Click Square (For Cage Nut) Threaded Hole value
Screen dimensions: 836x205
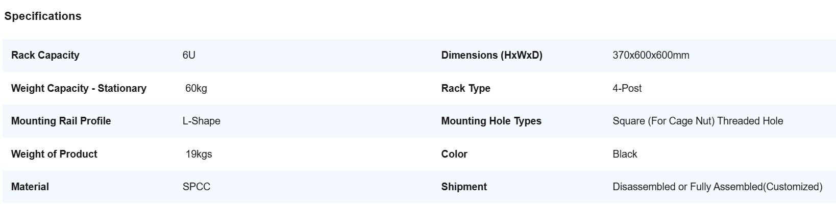pyautogui.click(x=698, y=121)
